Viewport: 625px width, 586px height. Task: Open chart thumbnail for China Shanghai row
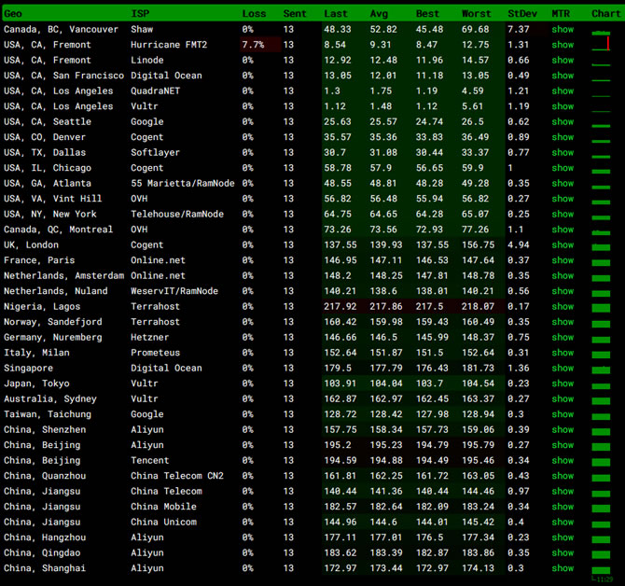tap(601, 570)
